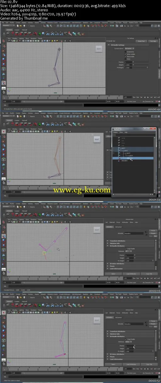The width and height of the screenshot is (161, 383).
Task: Select the ikHandle1 row in the Outliner
Action: [x=133, y=161]
